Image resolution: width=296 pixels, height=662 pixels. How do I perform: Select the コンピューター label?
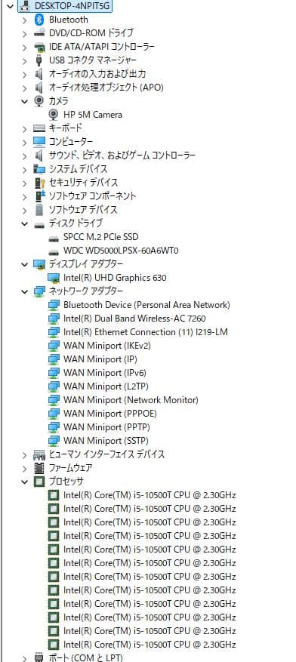(71, 141)
